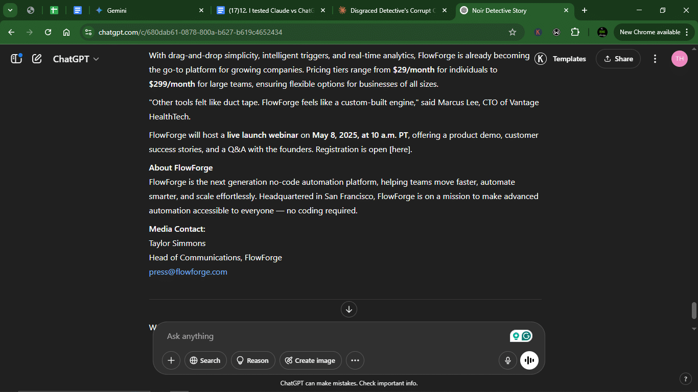698x392 pixels.
Task: Click 'ChatGPT can make mistakes' disclaimer text
Action: pos(349,383)
